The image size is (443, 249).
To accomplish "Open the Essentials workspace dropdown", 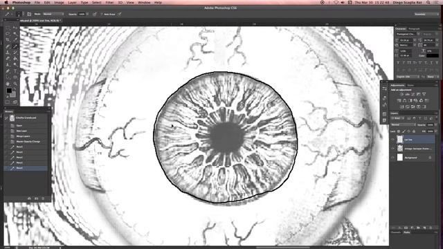I will 426,14.
